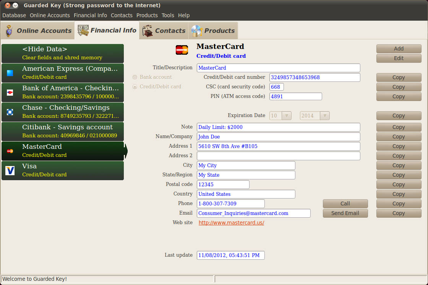Copy the Name/Company value
This screenshot has width=428, height=285.
tap(399, 137)
